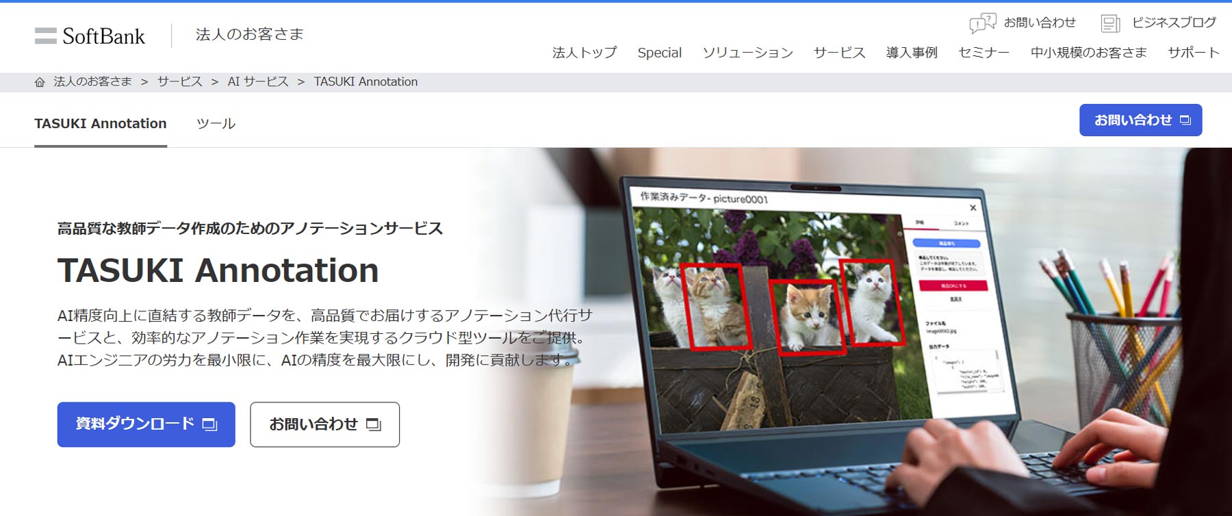Viewport: 1232px width, 516px height.
Task: Open セミナー menu item
Action: 984,53
